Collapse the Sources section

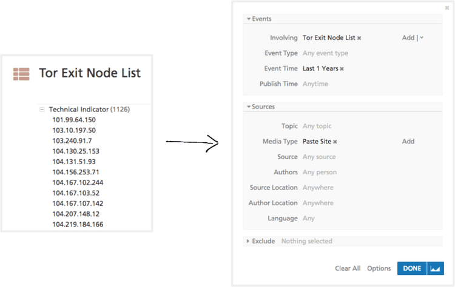[x=248, y=107]
